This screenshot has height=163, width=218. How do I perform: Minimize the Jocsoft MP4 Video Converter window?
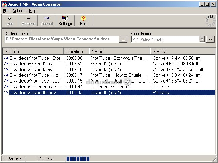[202, 4]
